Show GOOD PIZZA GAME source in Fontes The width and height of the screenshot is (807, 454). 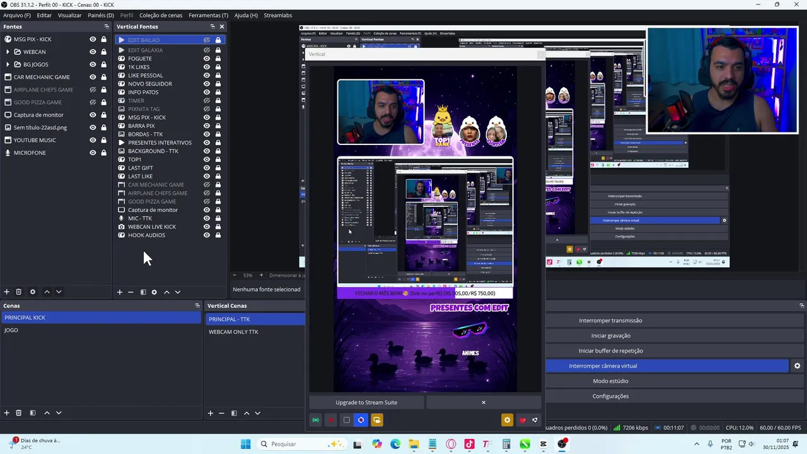[x=93, y=102]
